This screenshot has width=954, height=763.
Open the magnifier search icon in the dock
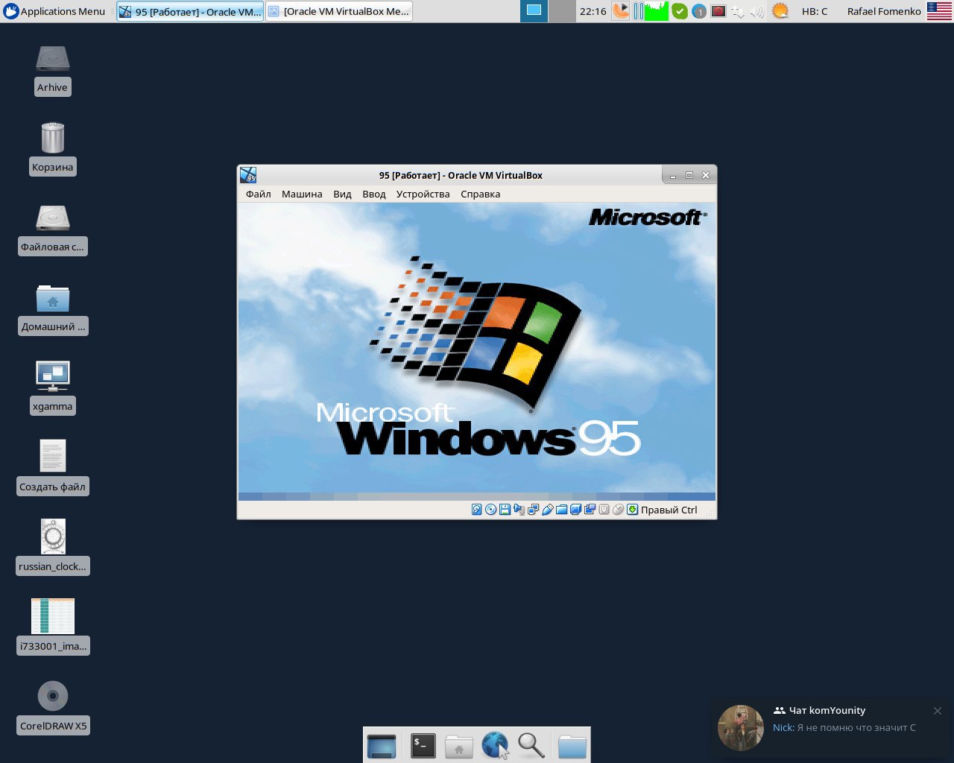click(531, 745)
